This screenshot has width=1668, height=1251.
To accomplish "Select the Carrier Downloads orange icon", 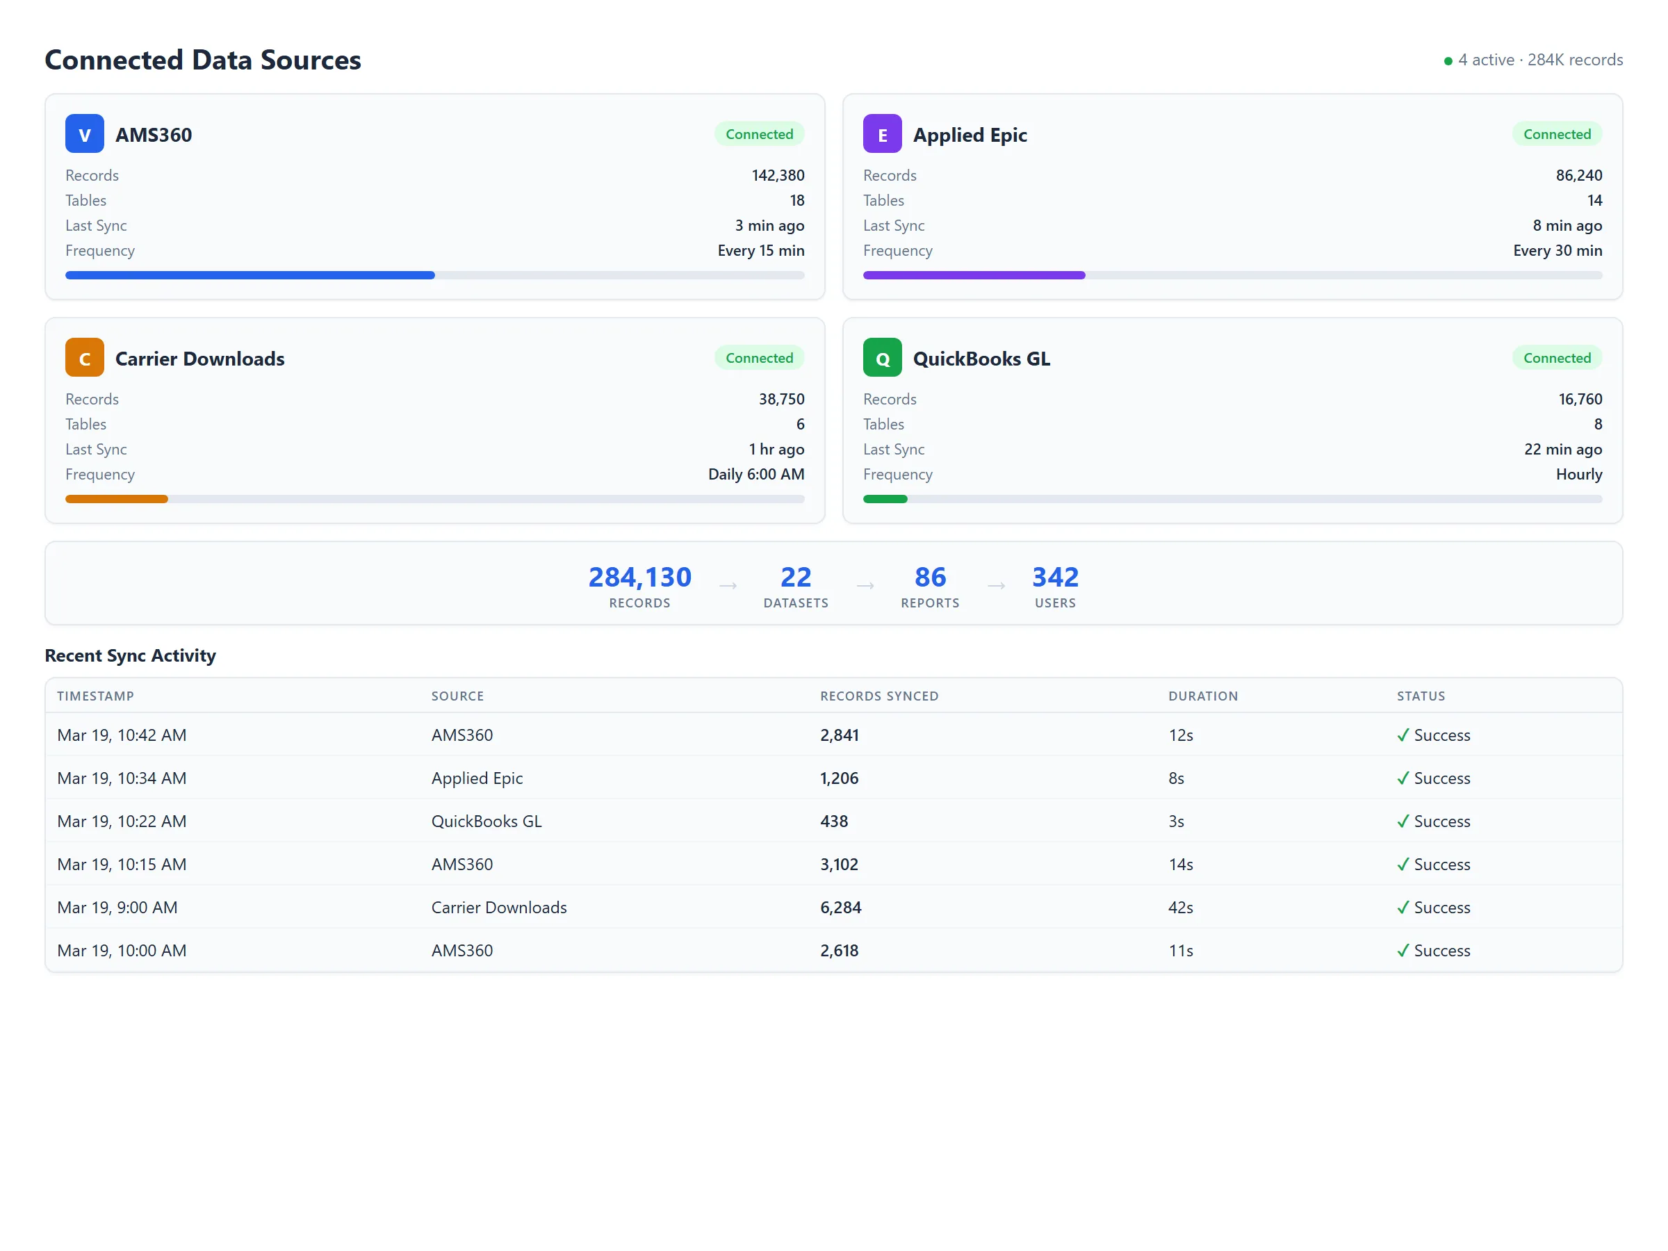I will click(83, 357).
